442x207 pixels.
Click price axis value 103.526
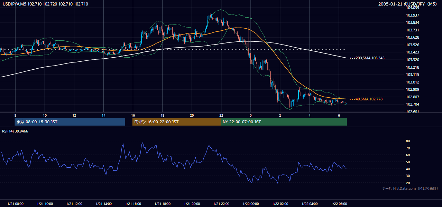pyautogui.click(x=413, y=45)
